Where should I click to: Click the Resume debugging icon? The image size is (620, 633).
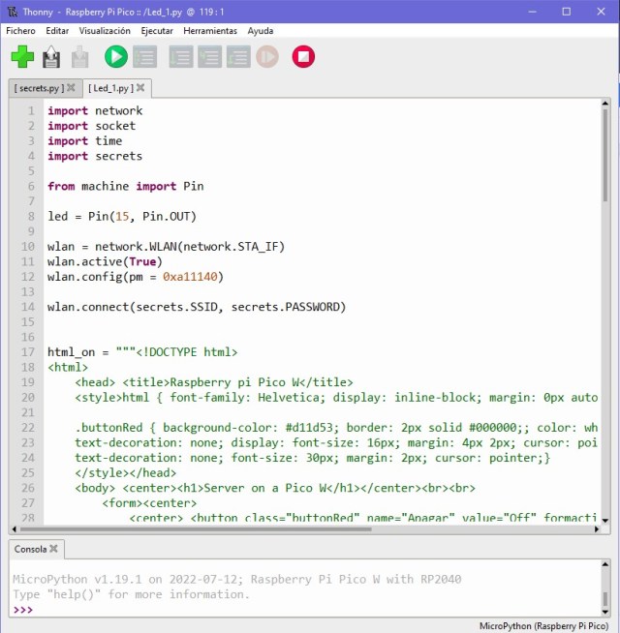(x=267, y=56)
